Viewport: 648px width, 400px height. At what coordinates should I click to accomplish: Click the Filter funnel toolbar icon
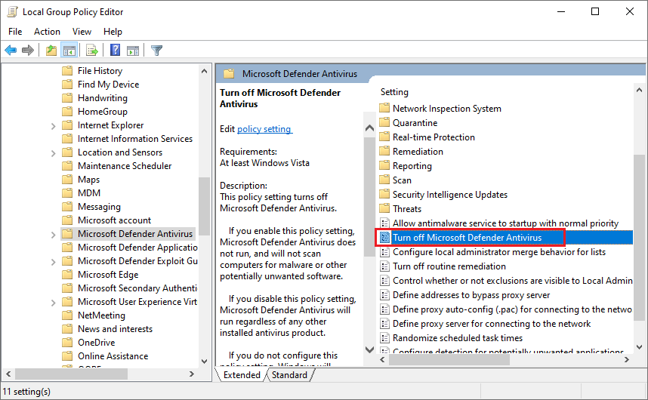click(156, 51)
